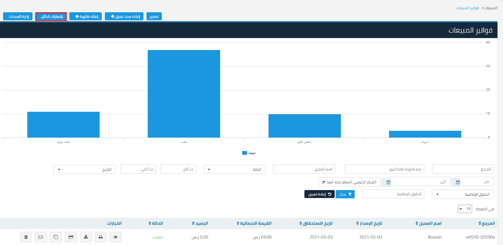Open the calendar icon for the إلى date

(x=388, y=182)
